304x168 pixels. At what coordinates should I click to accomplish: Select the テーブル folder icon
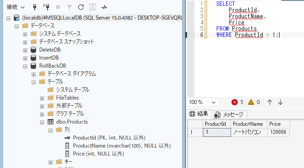tap(42, 82)
